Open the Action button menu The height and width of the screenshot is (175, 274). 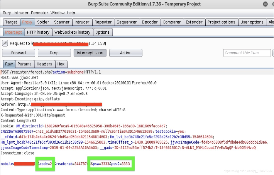126,53
